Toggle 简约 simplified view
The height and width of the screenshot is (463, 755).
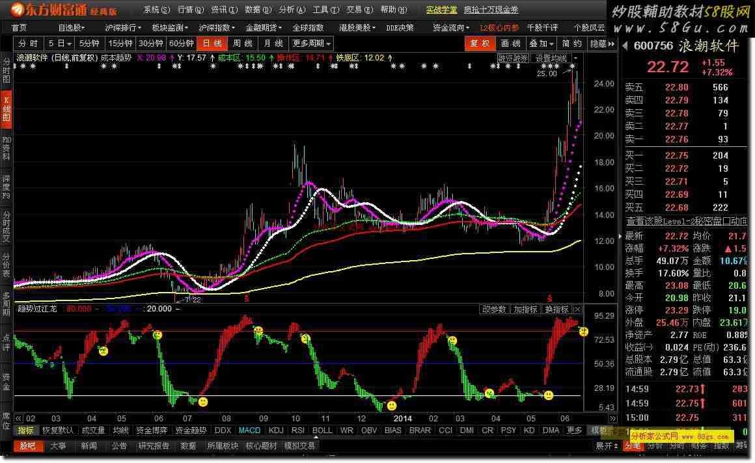(571, 44)
